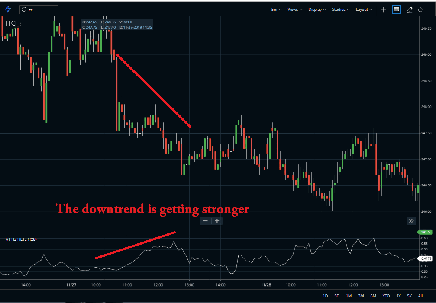Open the Layout dropdown menu
This screenshot has width=436, height=303.
[364, 10]
